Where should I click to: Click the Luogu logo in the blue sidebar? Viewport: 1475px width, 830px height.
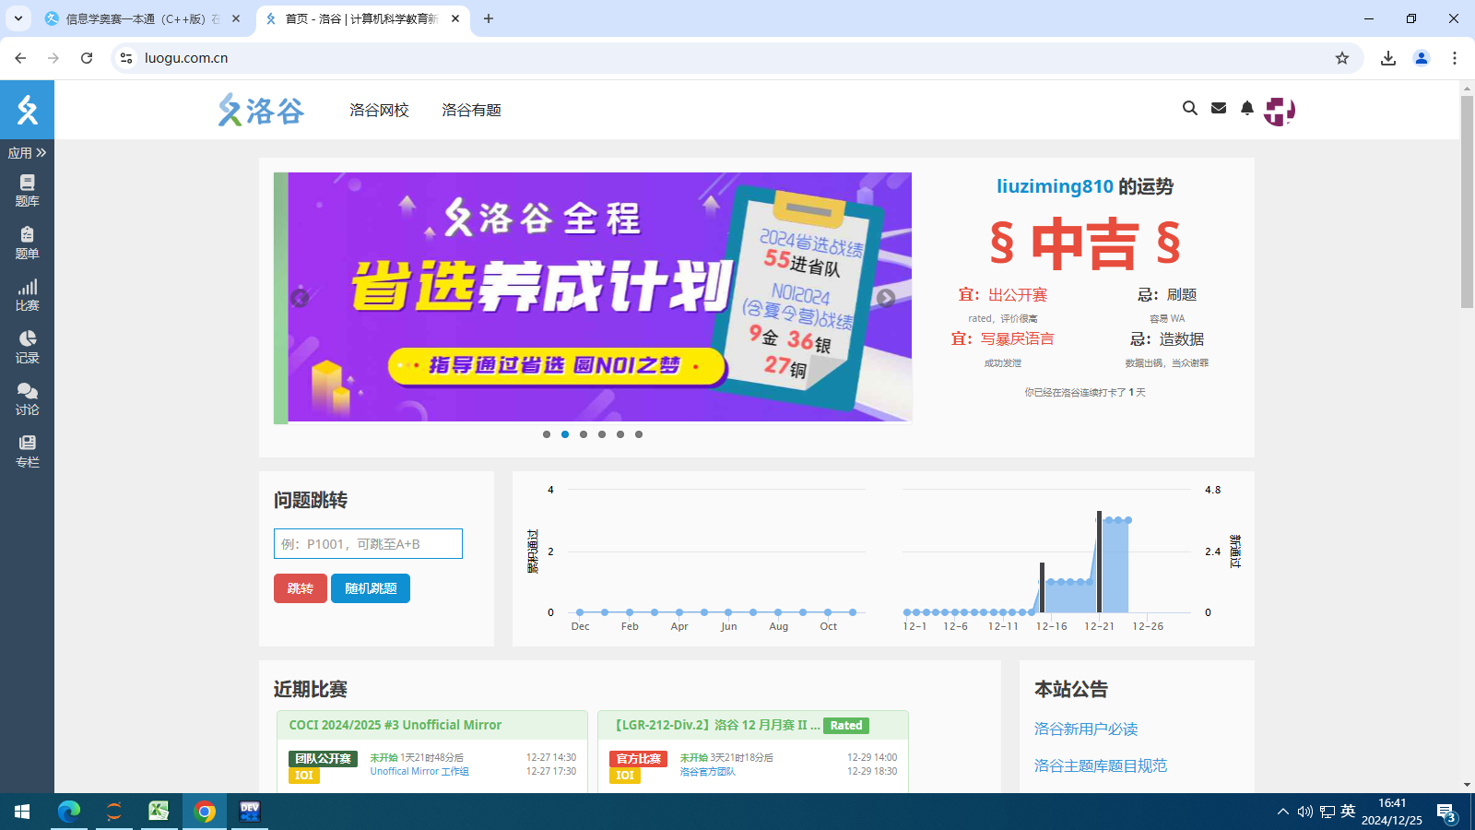(x=27, y=110)
